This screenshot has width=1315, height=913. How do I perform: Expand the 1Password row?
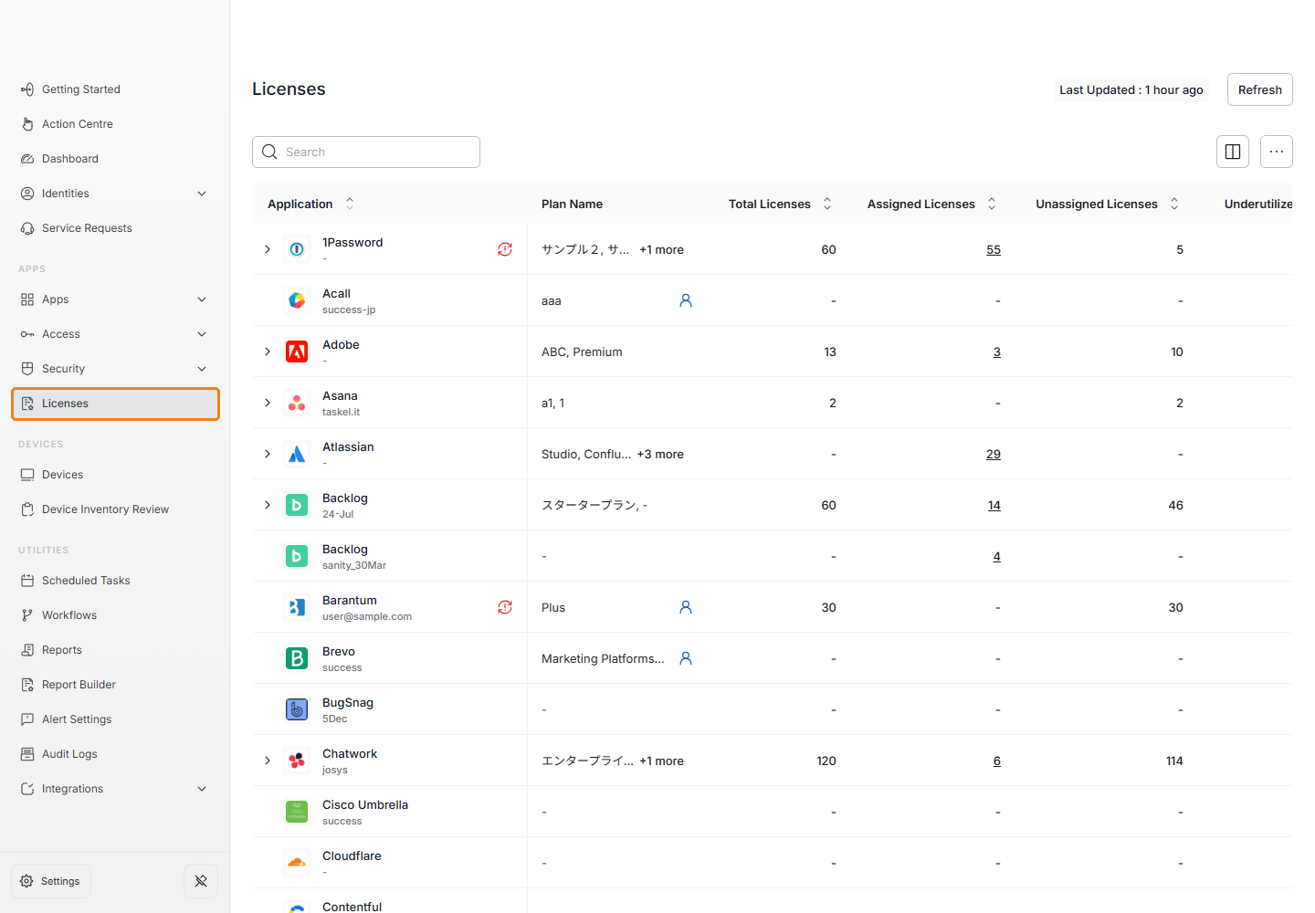(268, 249)
